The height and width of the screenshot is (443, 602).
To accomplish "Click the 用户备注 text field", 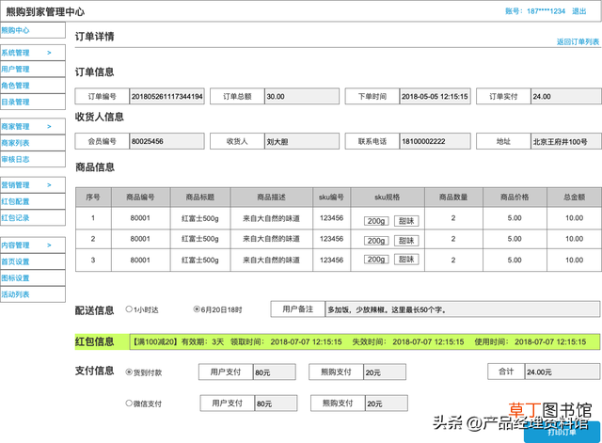I will [462, 309].
